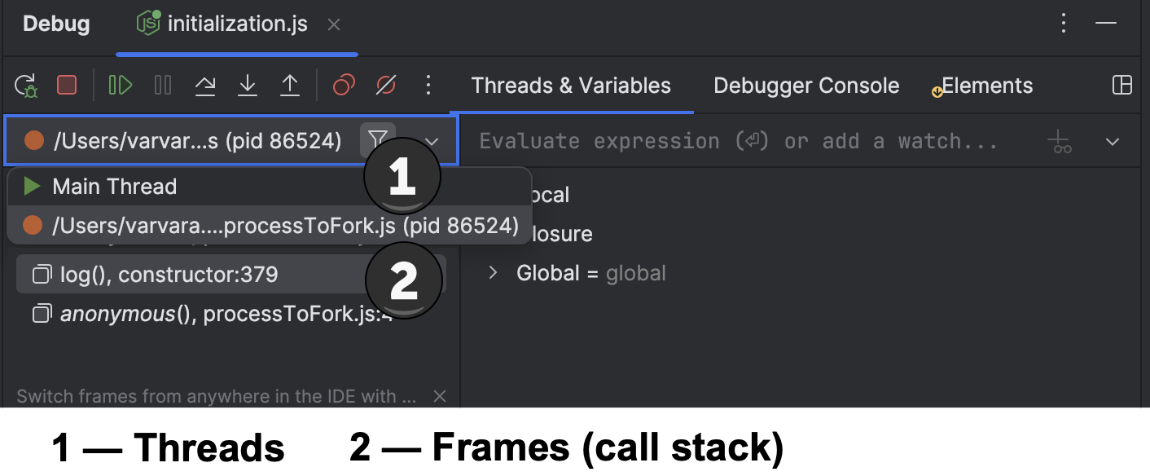This screenshot has width=1150, height=476.
Task: Open the Debugger Console tab
Action: click(x=806, y=86)
